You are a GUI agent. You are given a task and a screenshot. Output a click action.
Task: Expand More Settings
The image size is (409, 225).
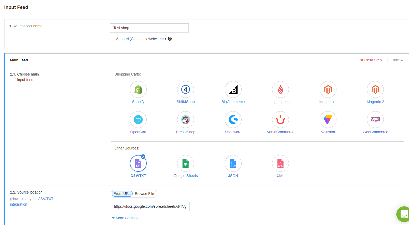(x=125, y=218)
